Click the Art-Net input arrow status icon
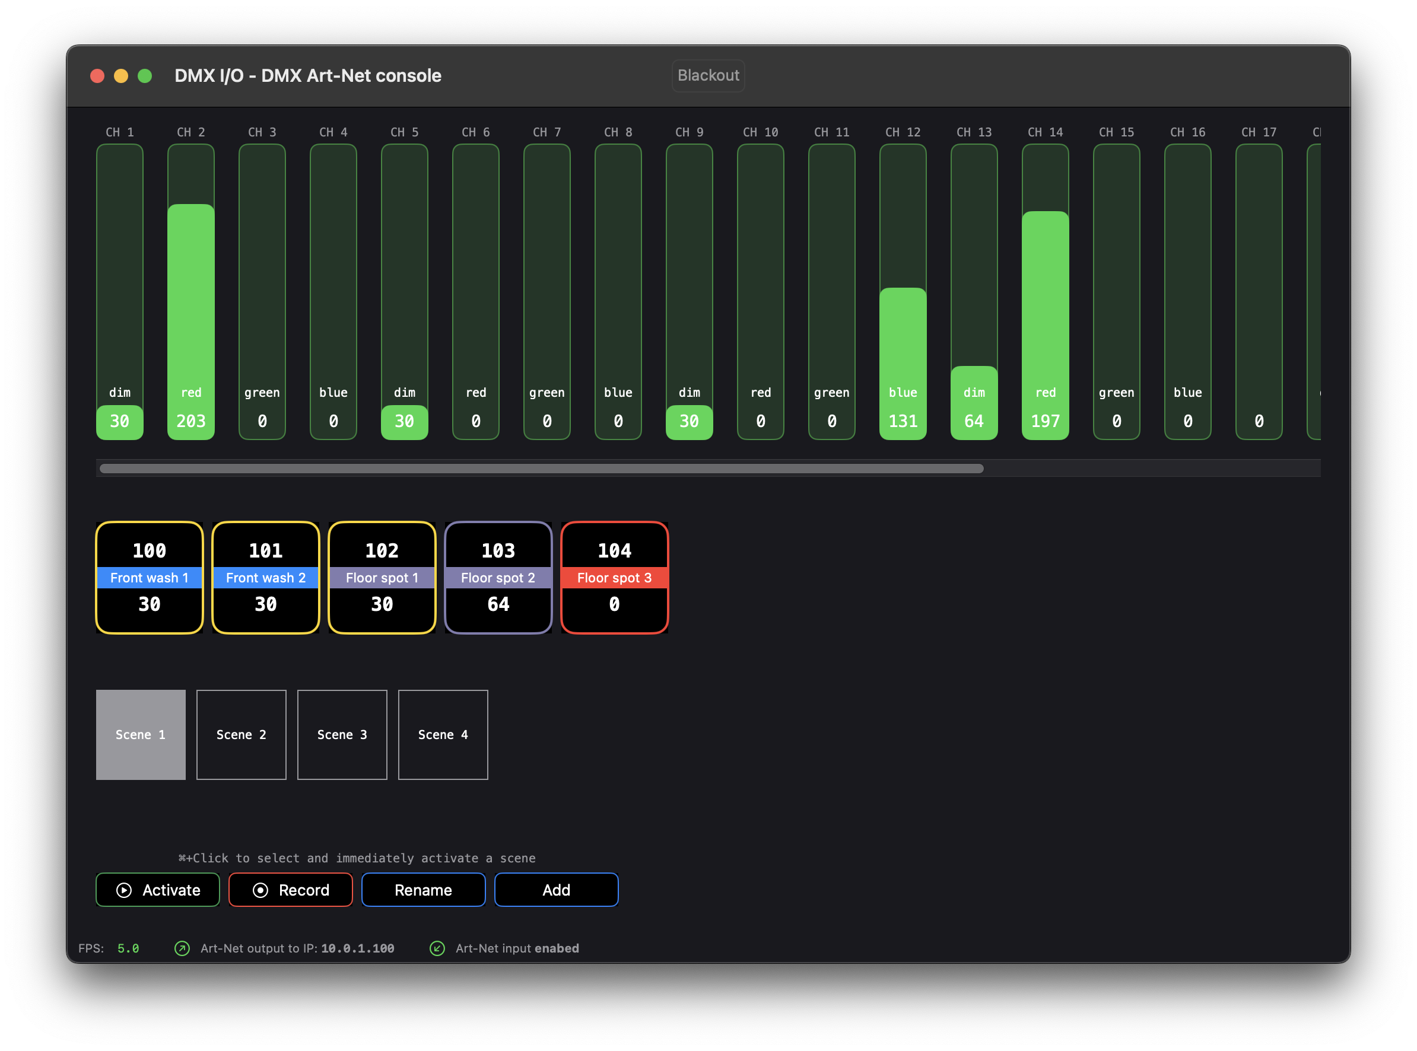Image resolution: width=1417 pixels, height=1051 pixels. tap(437, 948)
